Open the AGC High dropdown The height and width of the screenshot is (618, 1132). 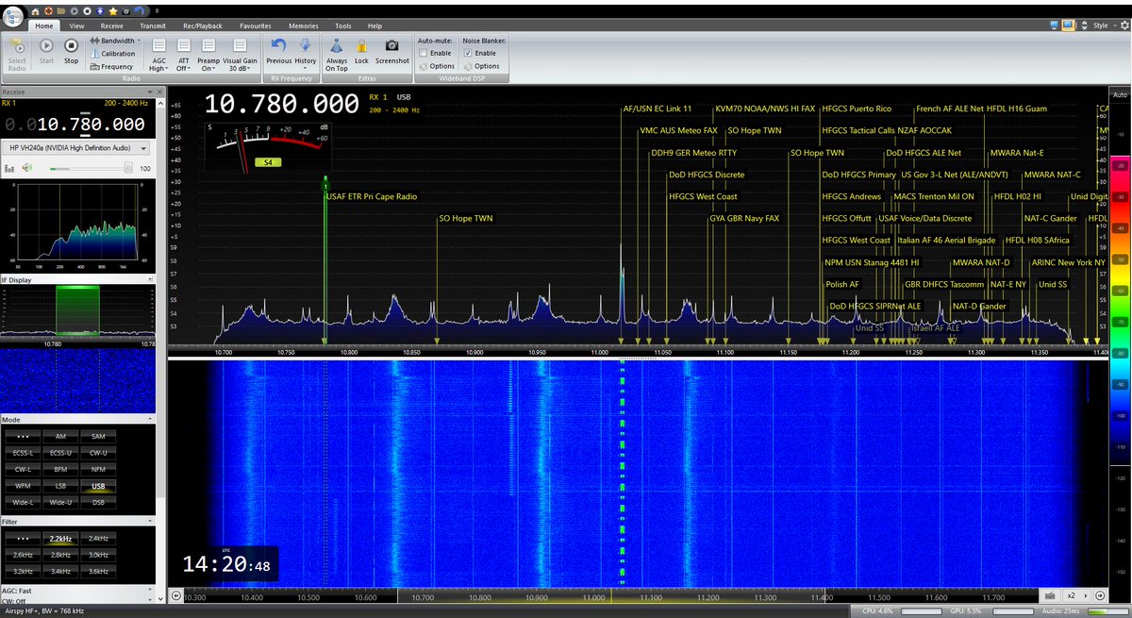tap(158, 54)
